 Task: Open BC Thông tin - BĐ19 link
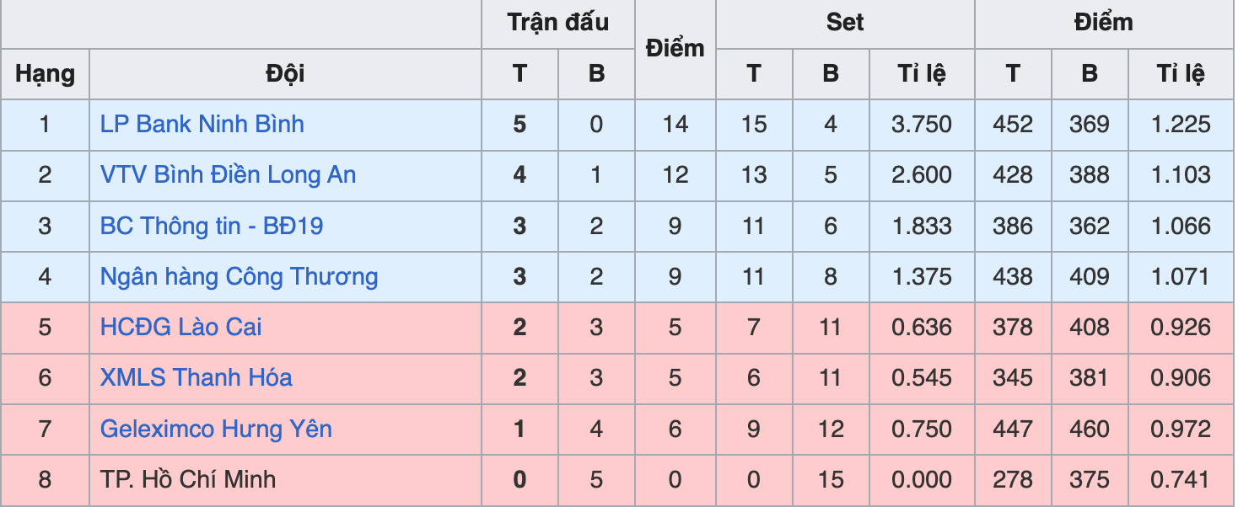click(x=212, y=226)
